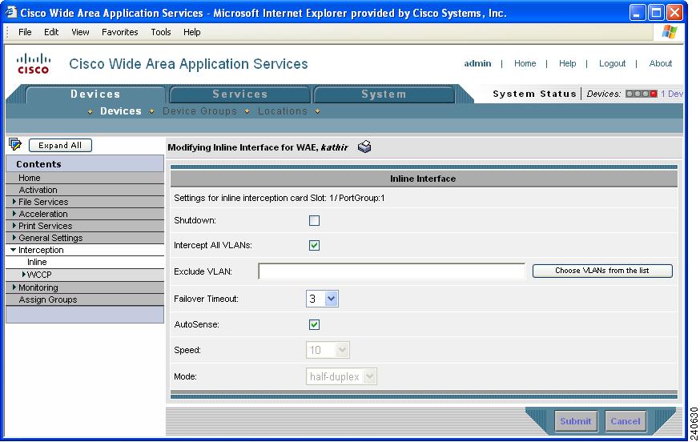The image size is (700, 442).
Task: Click the Exclude VLAN input field
Action: [x=392, y=271]
